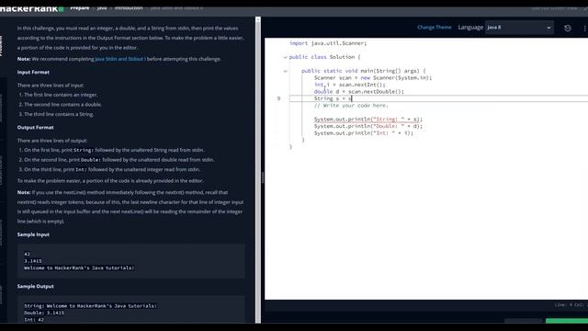Image resolution: width=588 pixels, height=331 pixels.
Task: Open the editor more options menu
Action: point(584,29)
